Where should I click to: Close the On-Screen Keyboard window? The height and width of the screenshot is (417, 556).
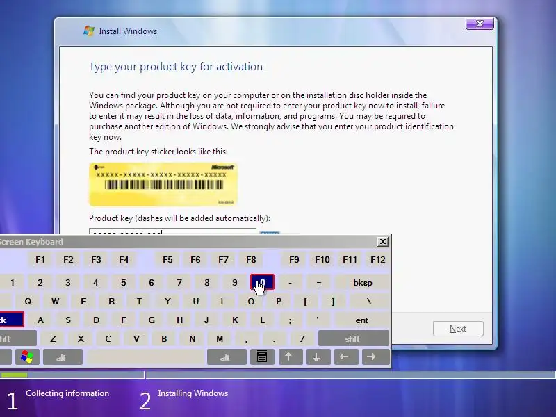(383, 242)
